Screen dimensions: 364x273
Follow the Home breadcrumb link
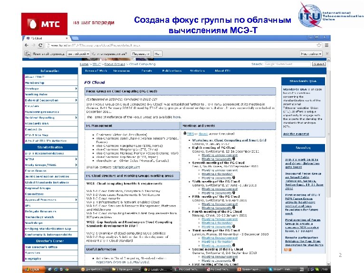pyautogui.click(x=84, y=64)
